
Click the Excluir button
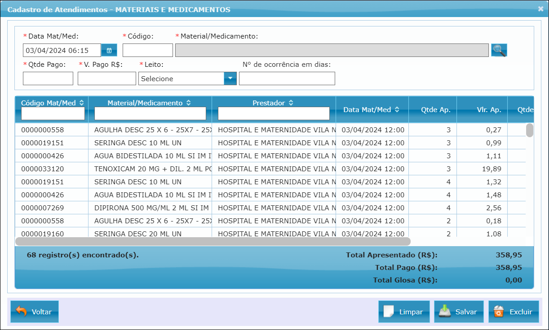pyautogui.click(x=514, y=312)
